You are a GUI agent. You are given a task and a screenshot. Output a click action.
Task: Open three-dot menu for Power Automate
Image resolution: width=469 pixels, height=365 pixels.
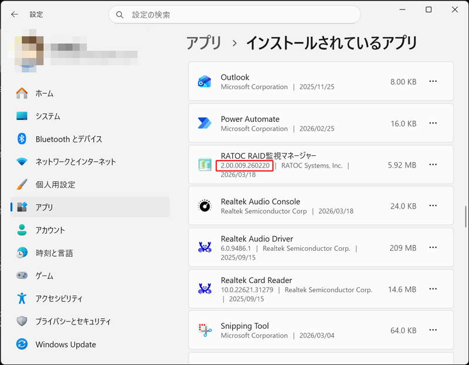coord(433,124)
